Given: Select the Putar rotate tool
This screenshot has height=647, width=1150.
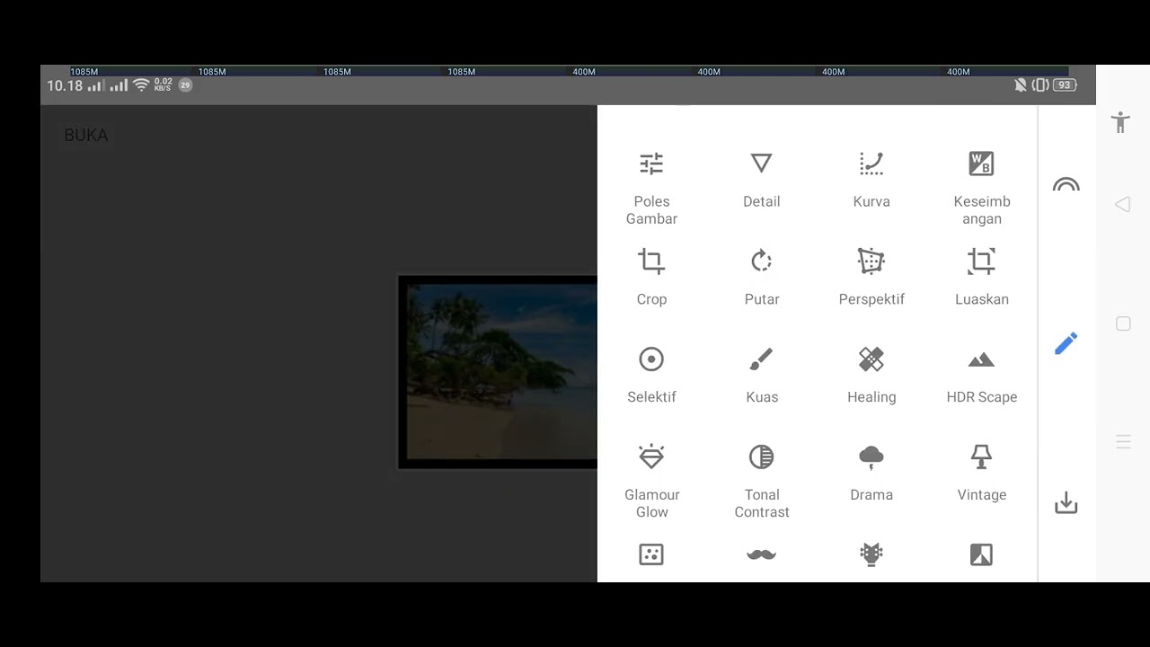Looking at the screenshot, I should 762,278.
